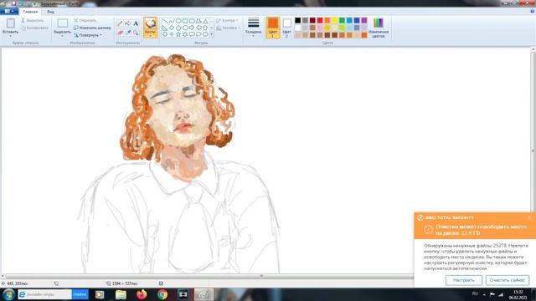Click the RU language indicator in tray
The width and height of the screenshot is (536, 301).
[475, 293]
